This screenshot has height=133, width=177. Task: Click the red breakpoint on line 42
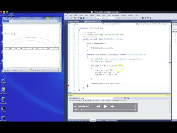(69, 85)
